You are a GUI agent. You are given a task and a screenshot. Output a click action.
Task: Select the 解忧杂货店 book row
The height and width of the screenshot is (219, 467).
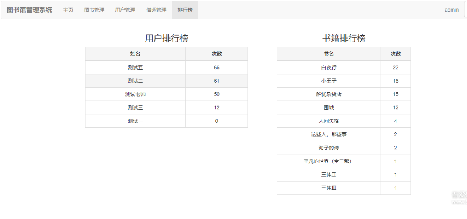tap(328, 94)
